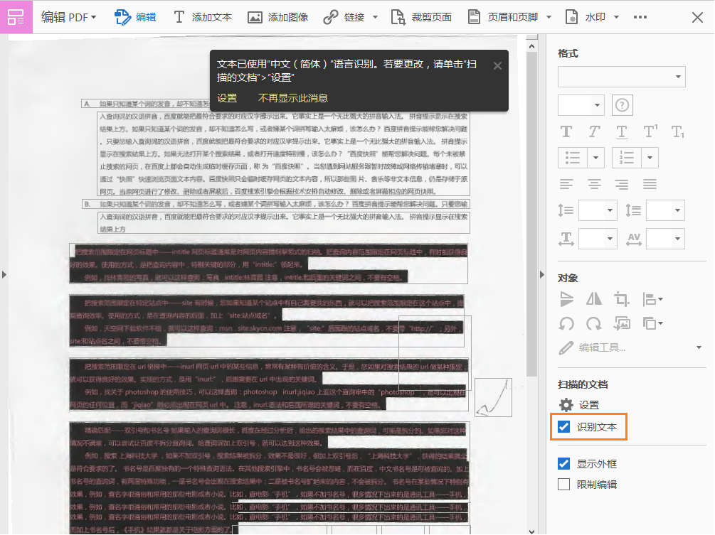Open the 编辑 PDF dropdown menu
Image resolution: width=715 pixels, height=535 pixels.
pos(69,17)
